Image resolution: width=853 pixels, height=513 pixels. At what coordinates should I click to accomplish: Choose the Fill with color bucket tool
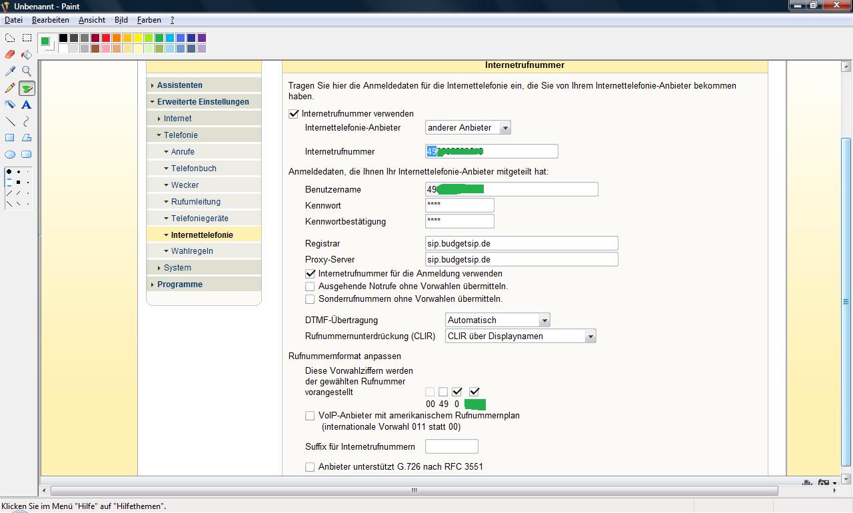[27, 55]
